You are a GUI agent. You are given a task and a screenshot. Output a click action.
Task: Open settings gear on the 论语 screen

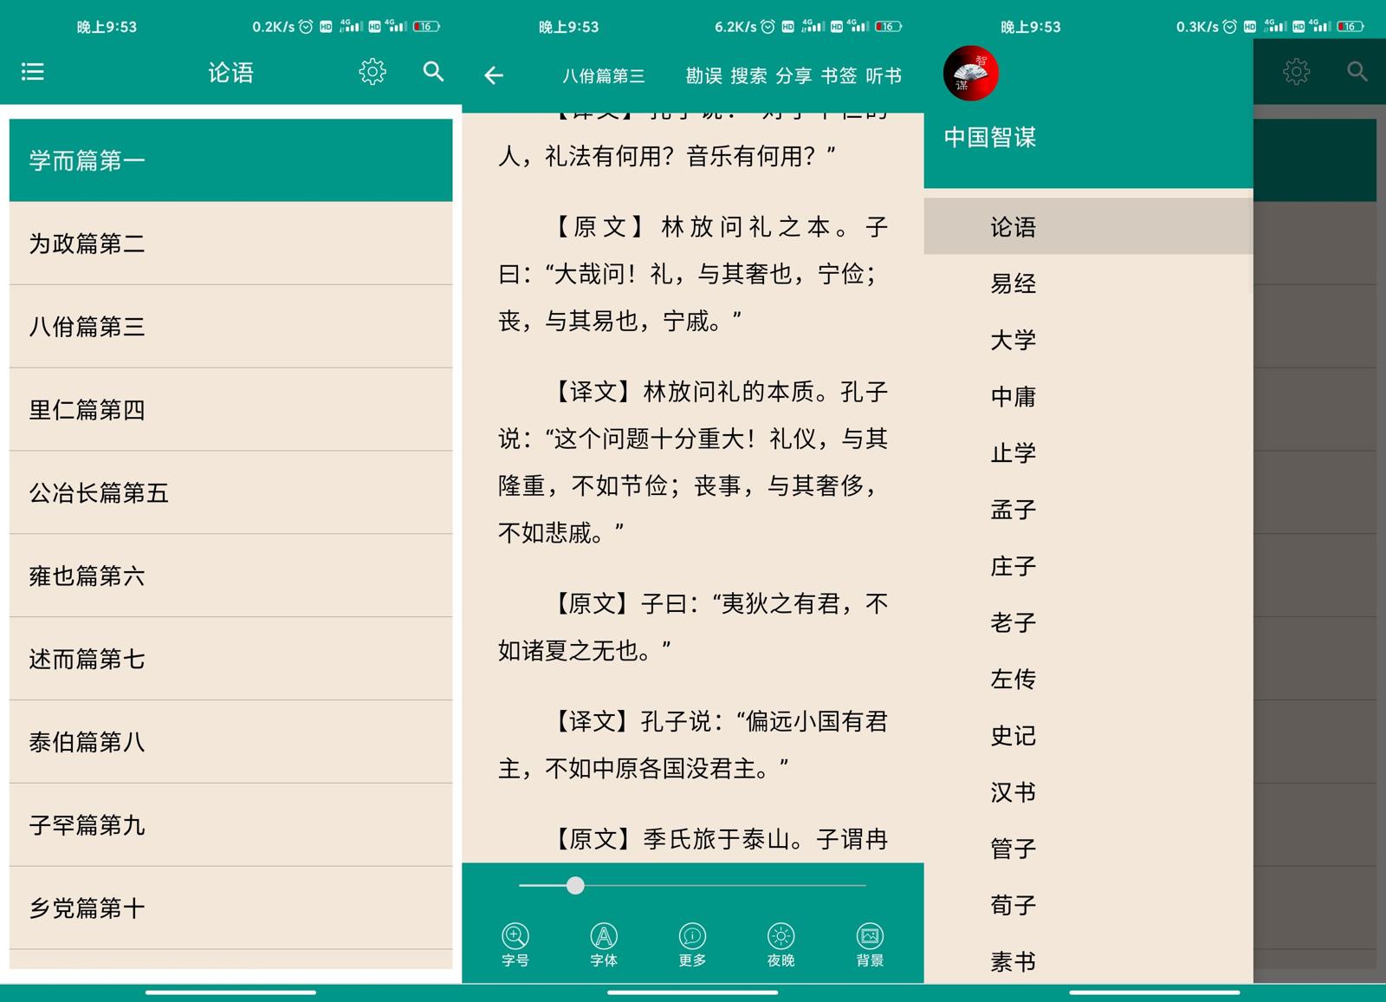(372, 72)
